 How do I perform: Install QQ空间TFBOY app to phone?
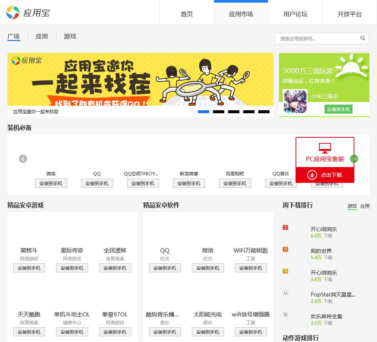(x=143, y=183)
